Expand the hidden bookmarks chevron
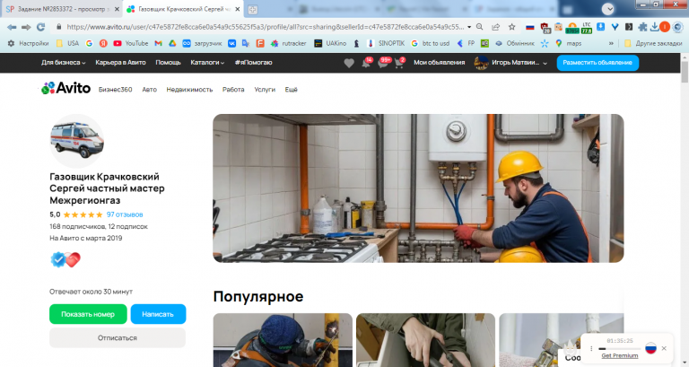689x367 pixels. (x=611, y=43)
